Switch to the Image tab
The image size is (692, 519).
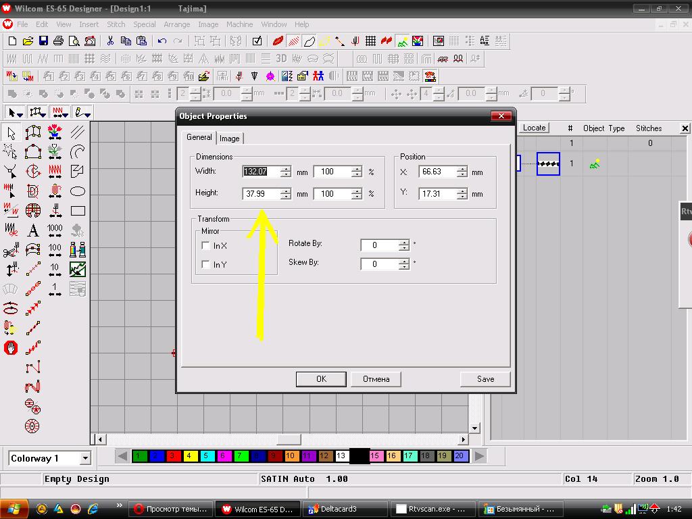(x=230, y=138)
